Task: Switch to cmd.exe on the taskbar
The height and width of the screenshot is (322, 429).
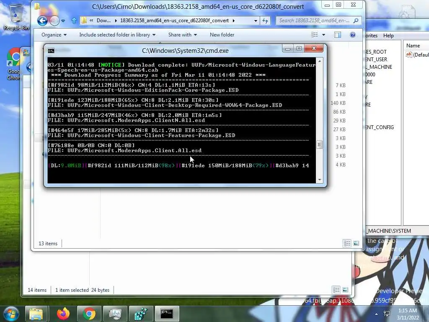Action: (167, 314)
